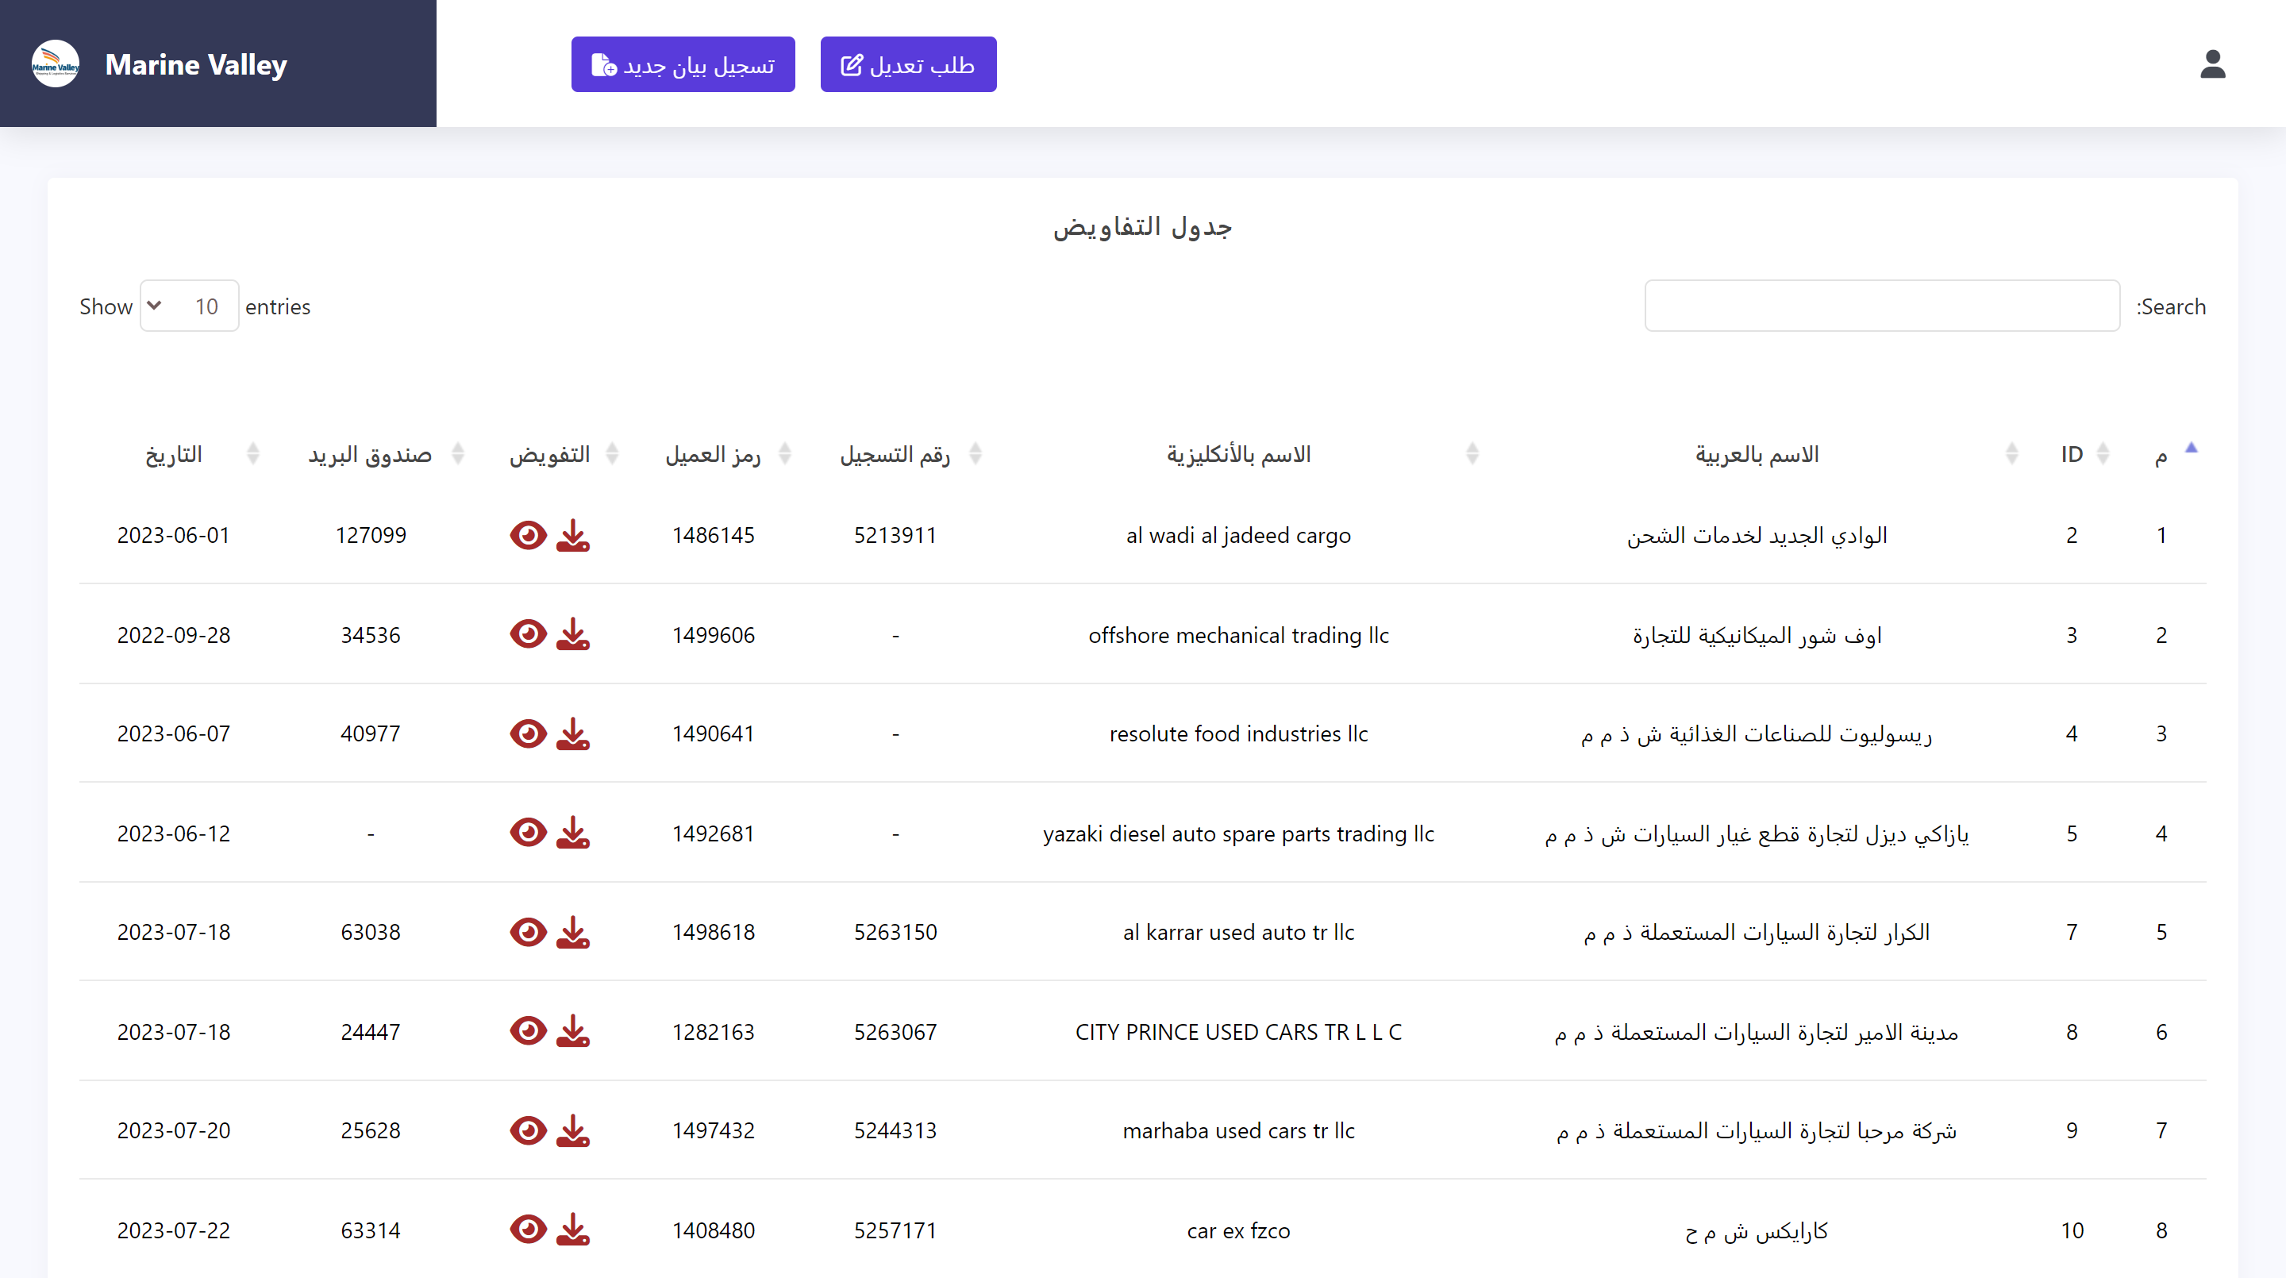
Task: Download the authorization for marhaba used cars
Action: 573,1130
